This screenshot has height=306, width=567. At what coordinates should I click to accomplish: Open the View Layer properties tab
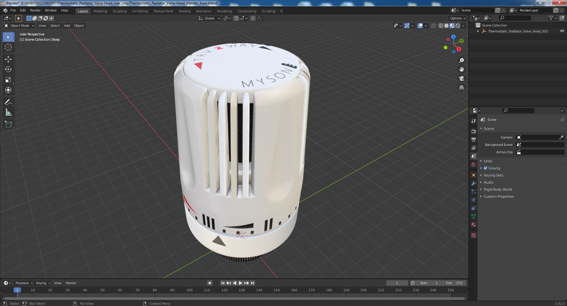[474, 148]
